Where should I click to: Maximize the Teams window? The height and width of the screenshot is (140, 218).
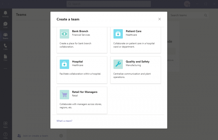(206, 4)
